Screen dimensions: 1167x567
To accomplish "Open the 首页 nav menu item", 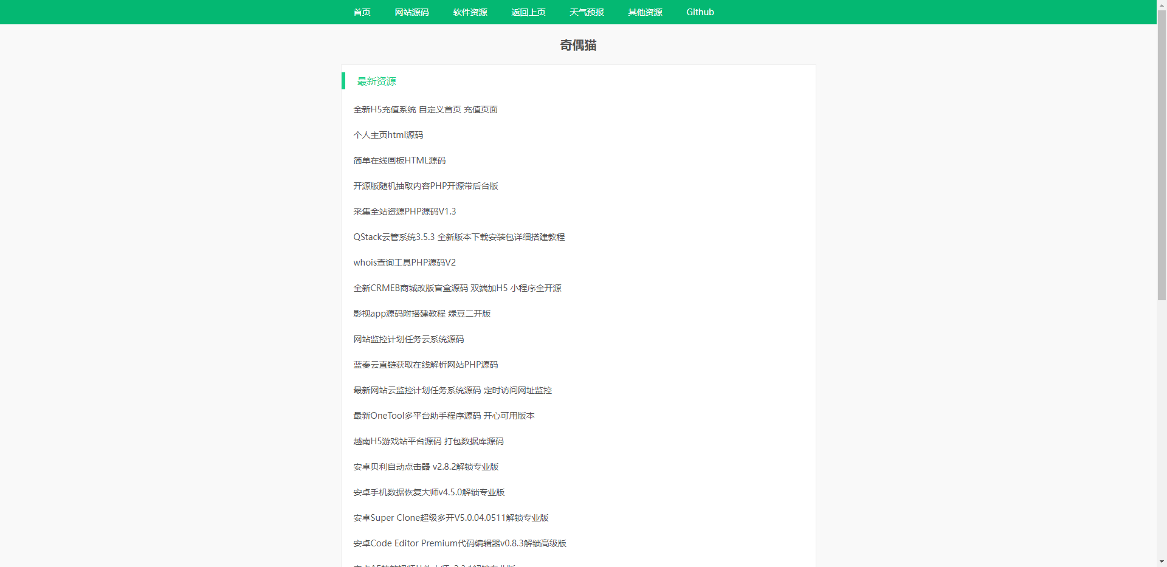I will coord(362,12).
